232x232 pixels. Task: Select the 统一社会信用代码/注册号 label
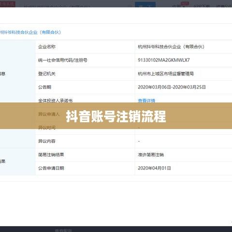pos(63,60)
